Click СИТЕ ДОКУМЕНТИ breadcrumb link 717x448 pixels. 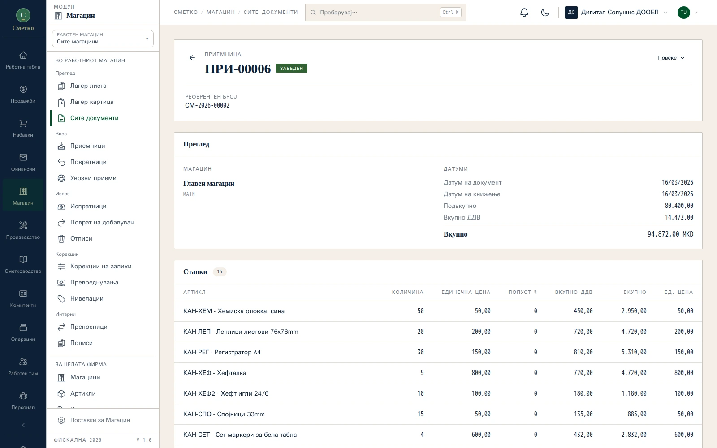[271, 13]
